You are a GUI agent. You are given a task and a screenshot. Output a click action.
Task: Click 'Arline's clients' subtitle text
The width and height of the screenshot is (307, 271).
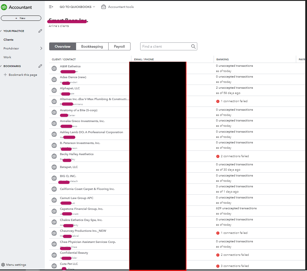click(59, 26)
